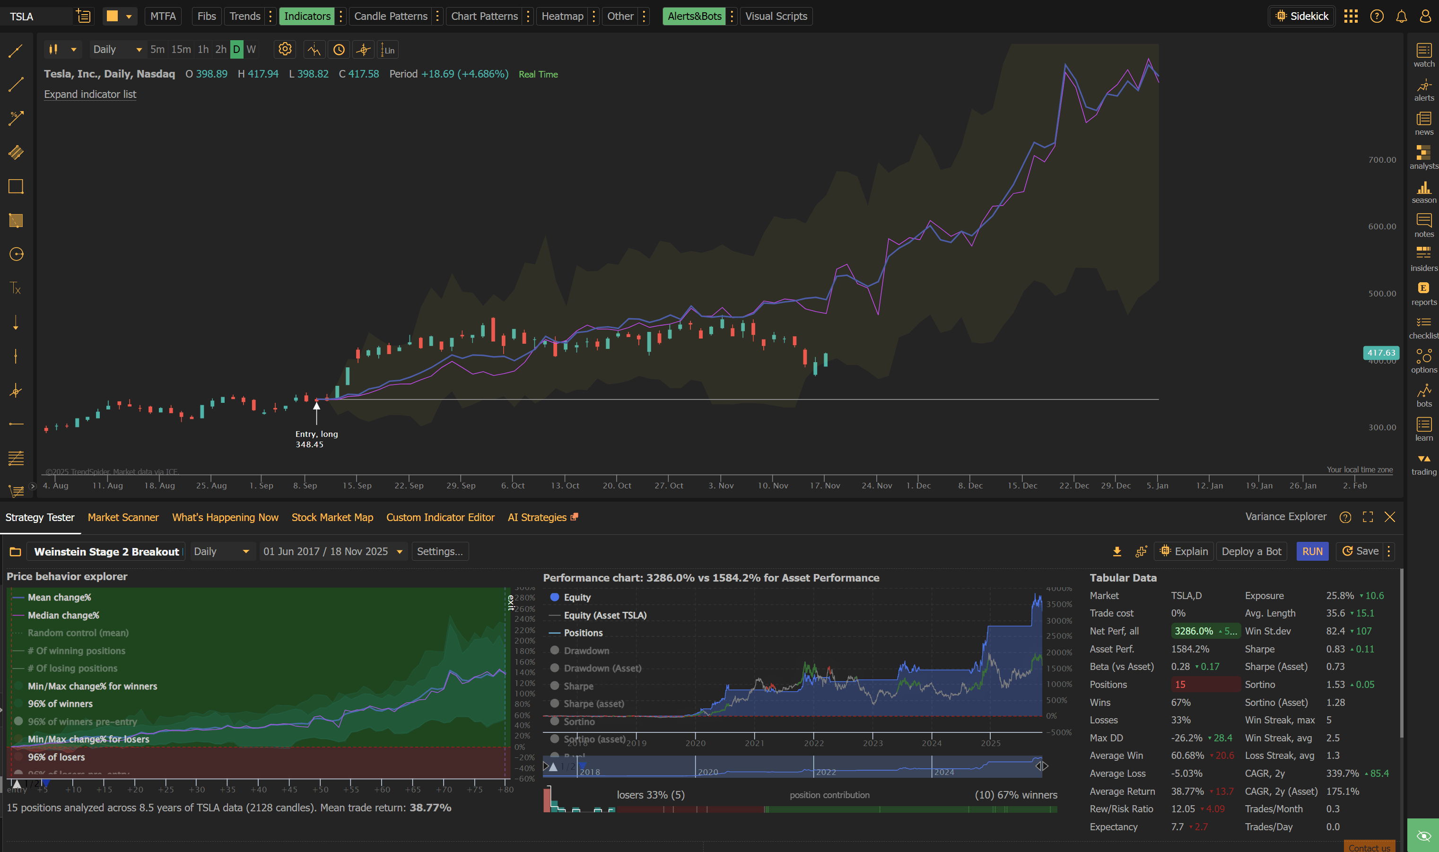Open the Sidekick assistant
The width and height of the screenshot is (1439, 852).
click(x=1301, y=16)
